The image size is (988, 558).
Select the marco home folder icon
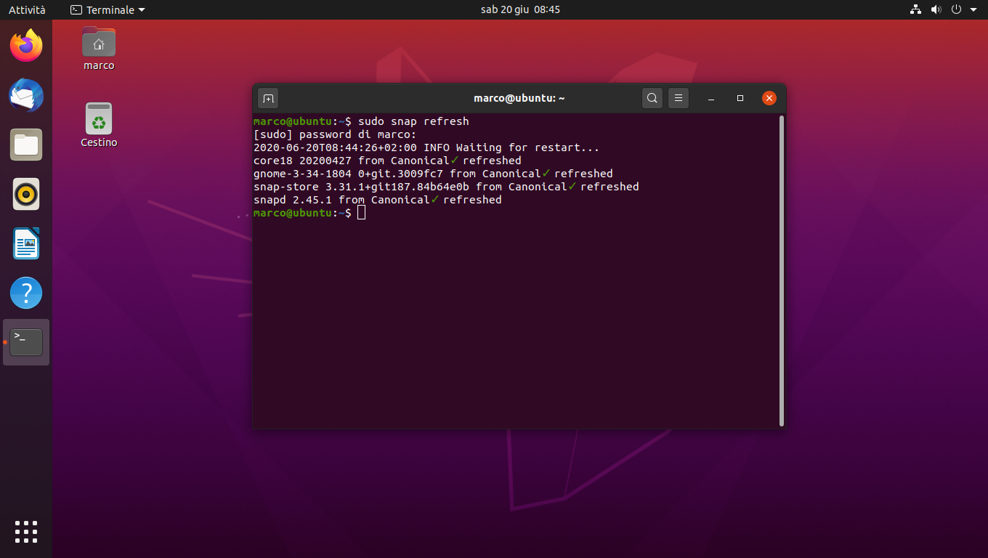point(99,48)
